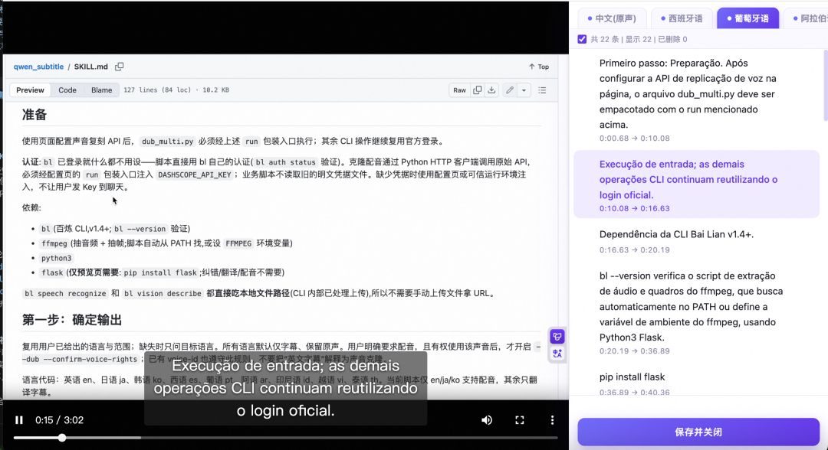Click the FFMPEG environment variable code
The width and height of the screenshot is (828, 450).
tap(238, 243)
